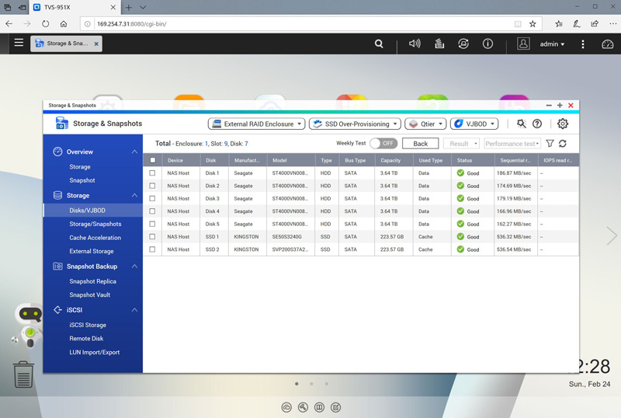Open Snapshot Replica sidebar item
This screenshot has height=418, width=621.
[92, 281]
